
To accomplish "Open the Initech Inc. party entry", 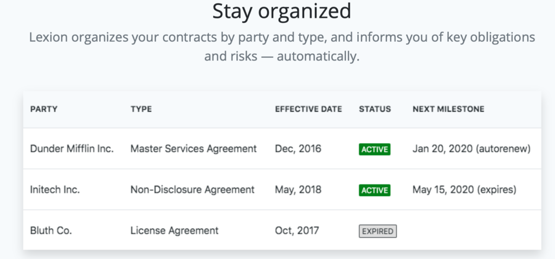I will (x=55, y=190).
